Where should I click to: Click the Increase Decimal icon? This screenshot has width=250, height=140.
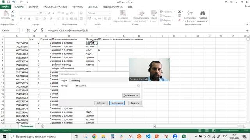click(105, 19)
